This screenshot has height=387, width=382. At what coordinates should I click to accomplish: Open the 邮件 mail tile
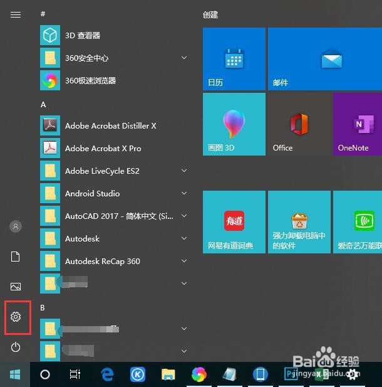[x=325, y=59]
